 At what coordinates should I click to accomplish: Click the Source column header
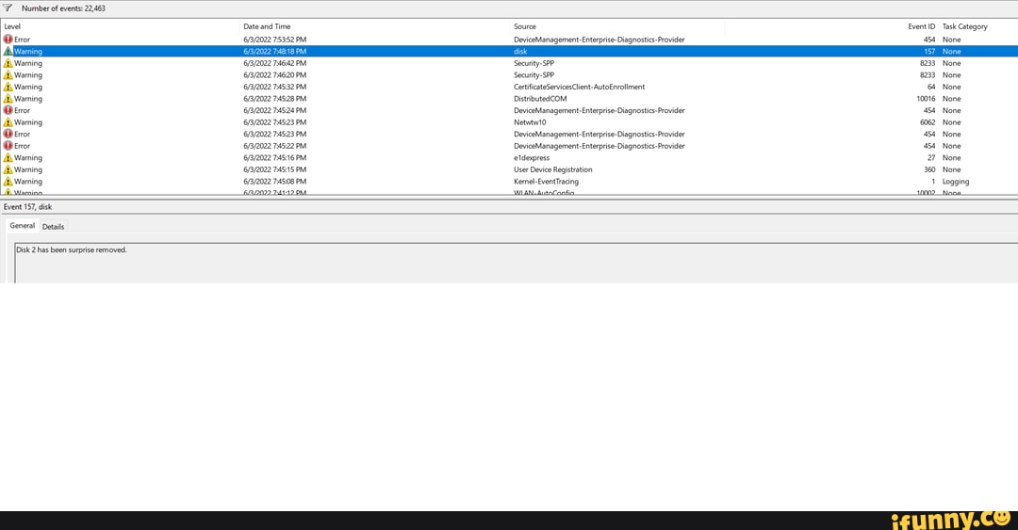click(x=525, y=26)
